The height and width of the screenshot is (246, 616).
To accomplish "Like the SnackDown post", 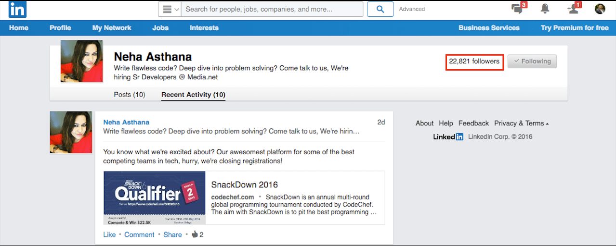I will tap(109, 234).
